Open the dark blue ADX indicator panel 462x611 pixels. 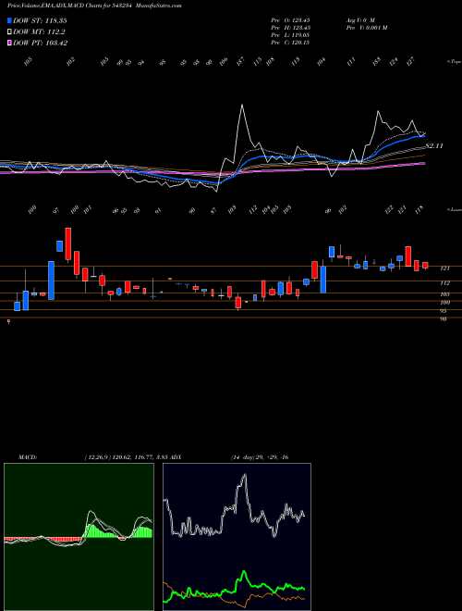pyautogui.click(x=237, y=537)
